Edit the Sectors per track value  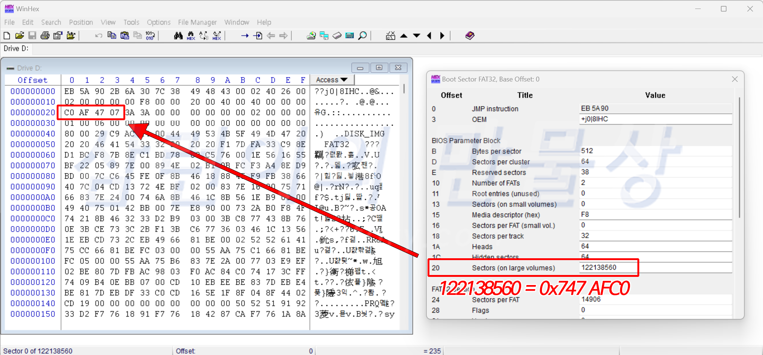pos(656,236)
